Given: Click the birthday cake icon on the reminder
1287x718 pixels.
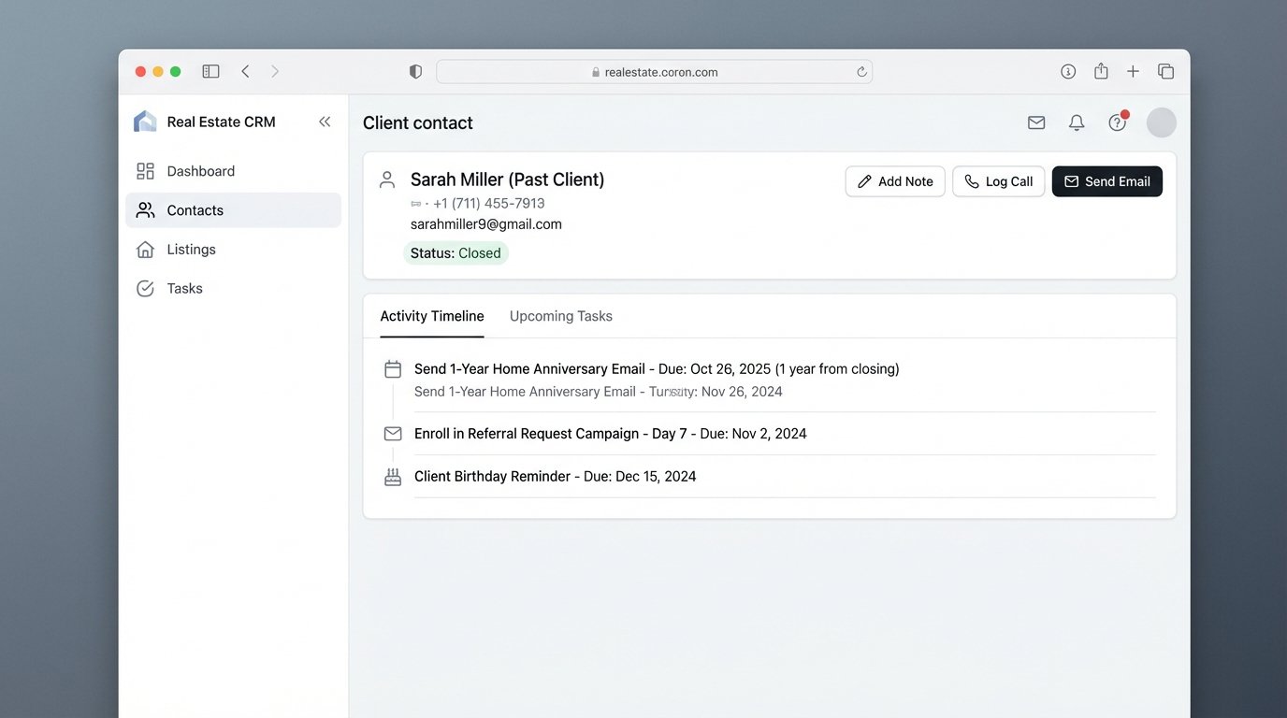Looking at the screenshot, I should click(x=392, y=476).
